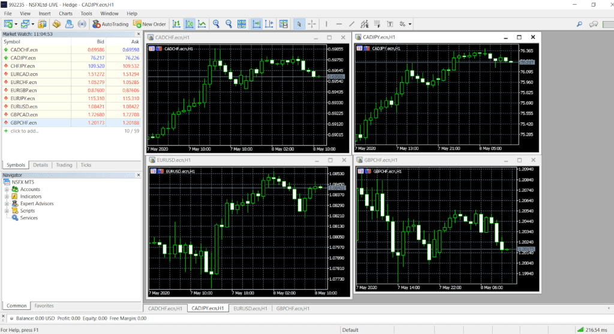Switch to Trading tab in Market Watch

pos(64,166)
